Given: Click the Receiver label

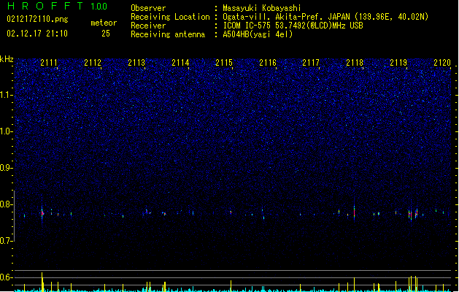Looking at the screenshot, I should click(148, 26).
